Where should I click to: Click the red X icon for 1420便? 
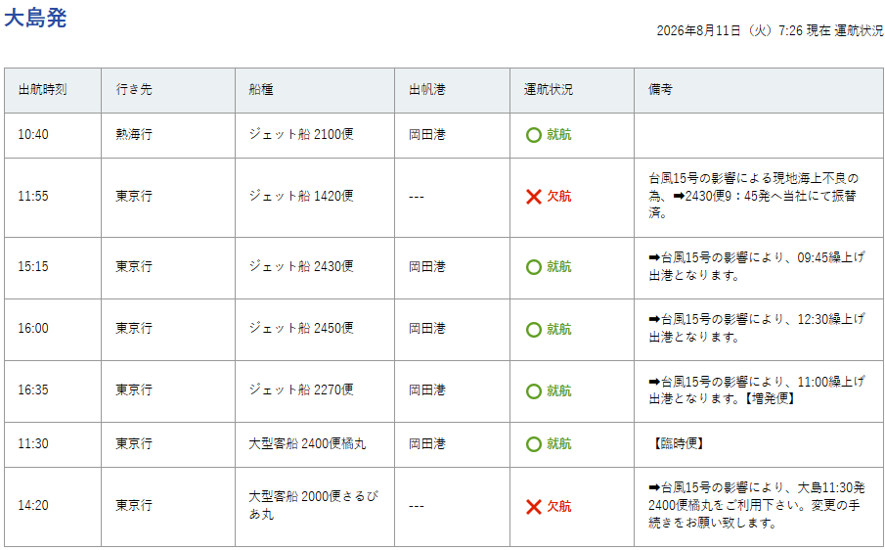click(x=533, y=197)
